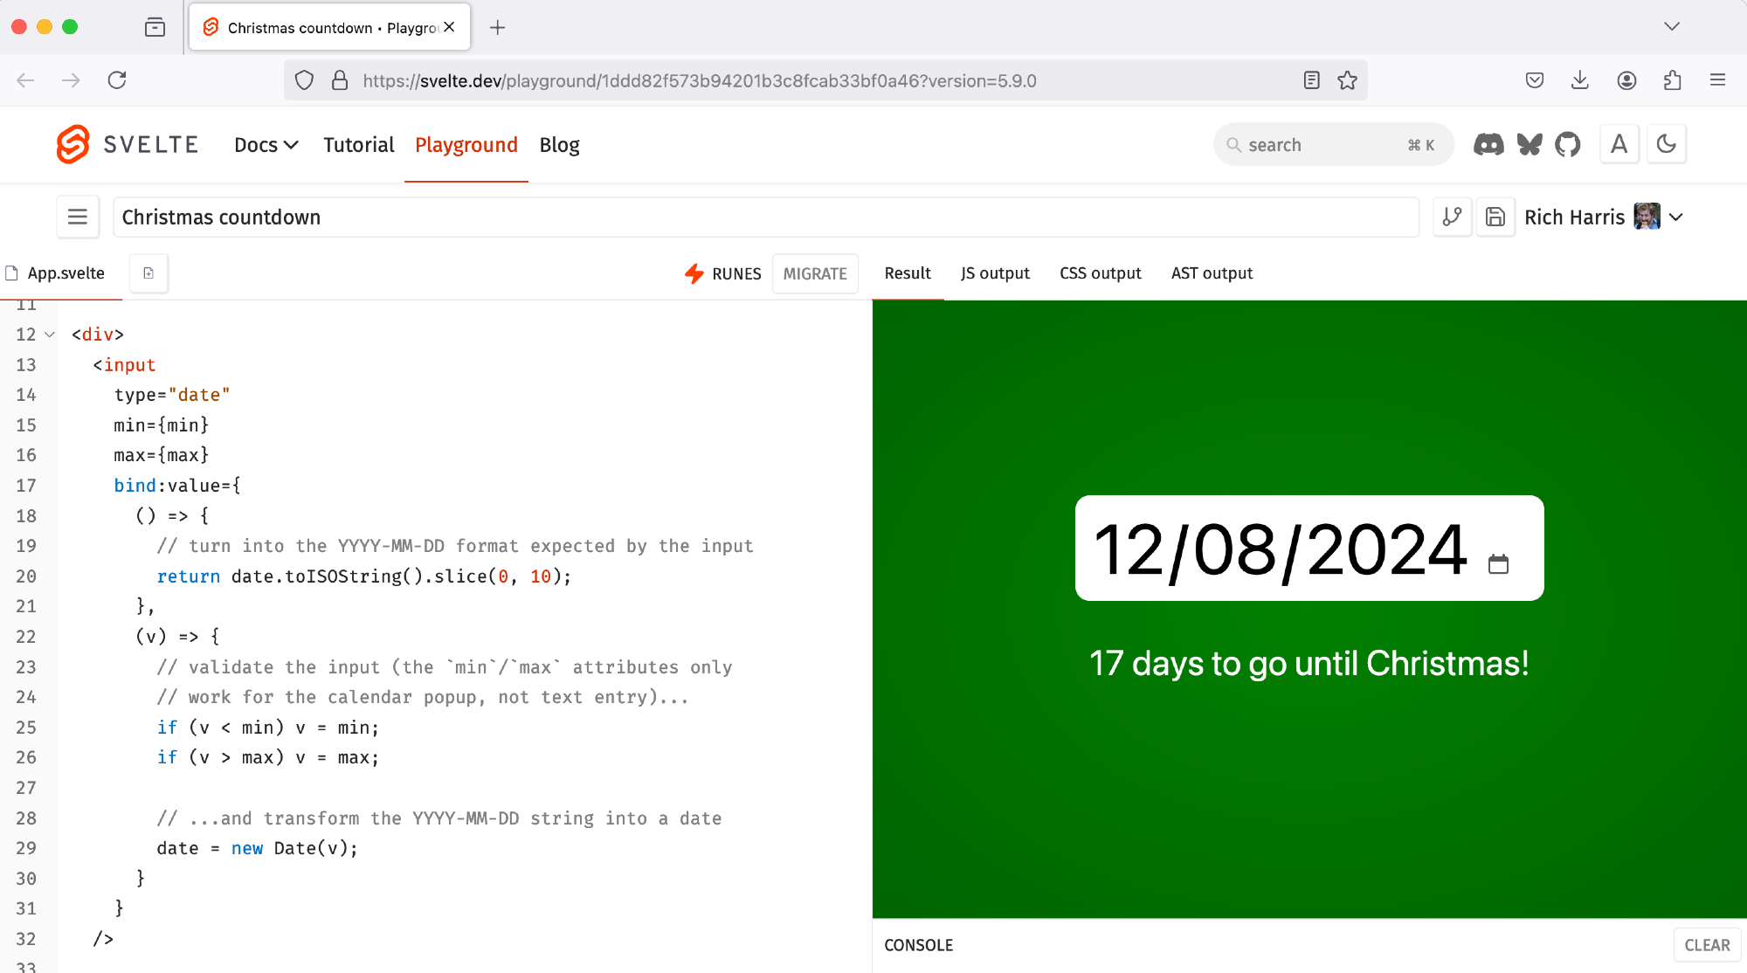Open the calendar picker icon in date input
1747x973 pixels.
1498,564
